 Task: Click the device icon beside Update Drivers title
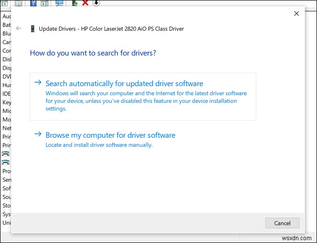point(33,29)
